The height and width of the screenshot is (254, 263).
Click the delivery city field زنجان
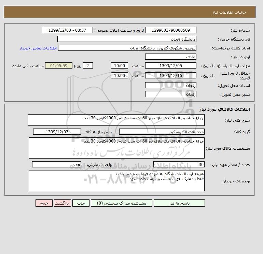(x=170, y=94)
